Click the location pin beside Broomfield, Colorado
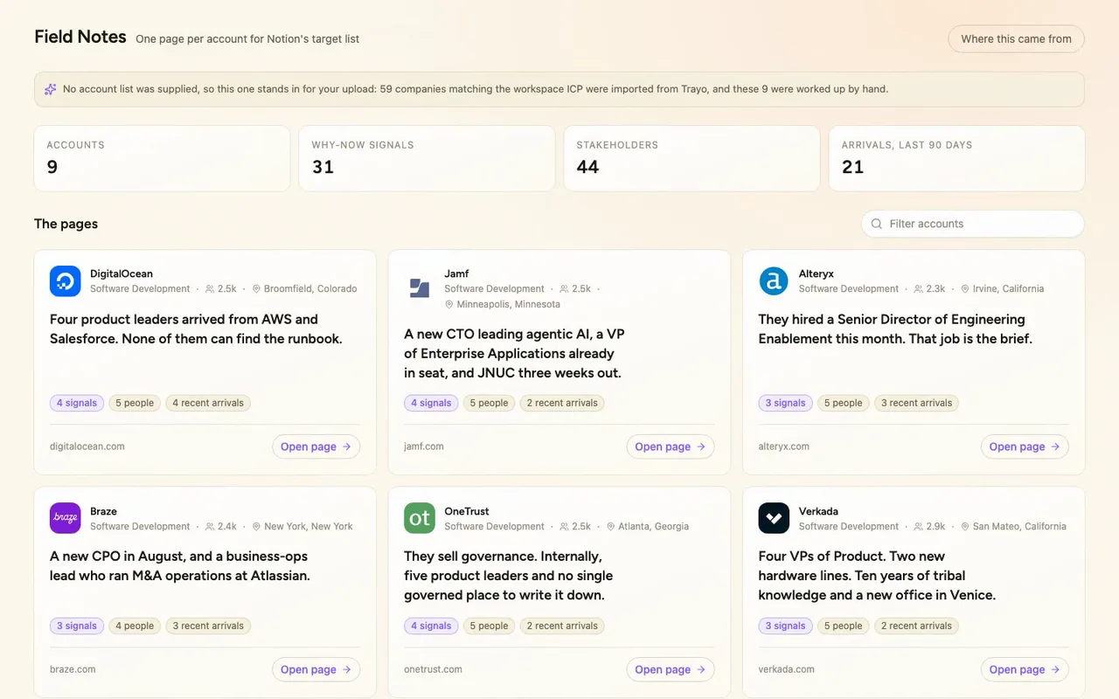Screen dimensions: 1119x699 click(x=257, y=288)
